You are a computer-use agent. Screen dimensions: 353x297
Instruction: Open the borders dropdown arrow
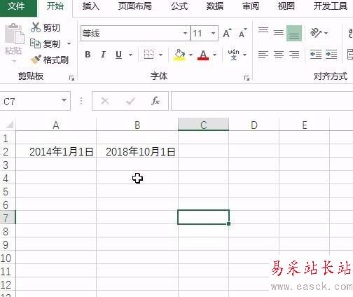160,55
